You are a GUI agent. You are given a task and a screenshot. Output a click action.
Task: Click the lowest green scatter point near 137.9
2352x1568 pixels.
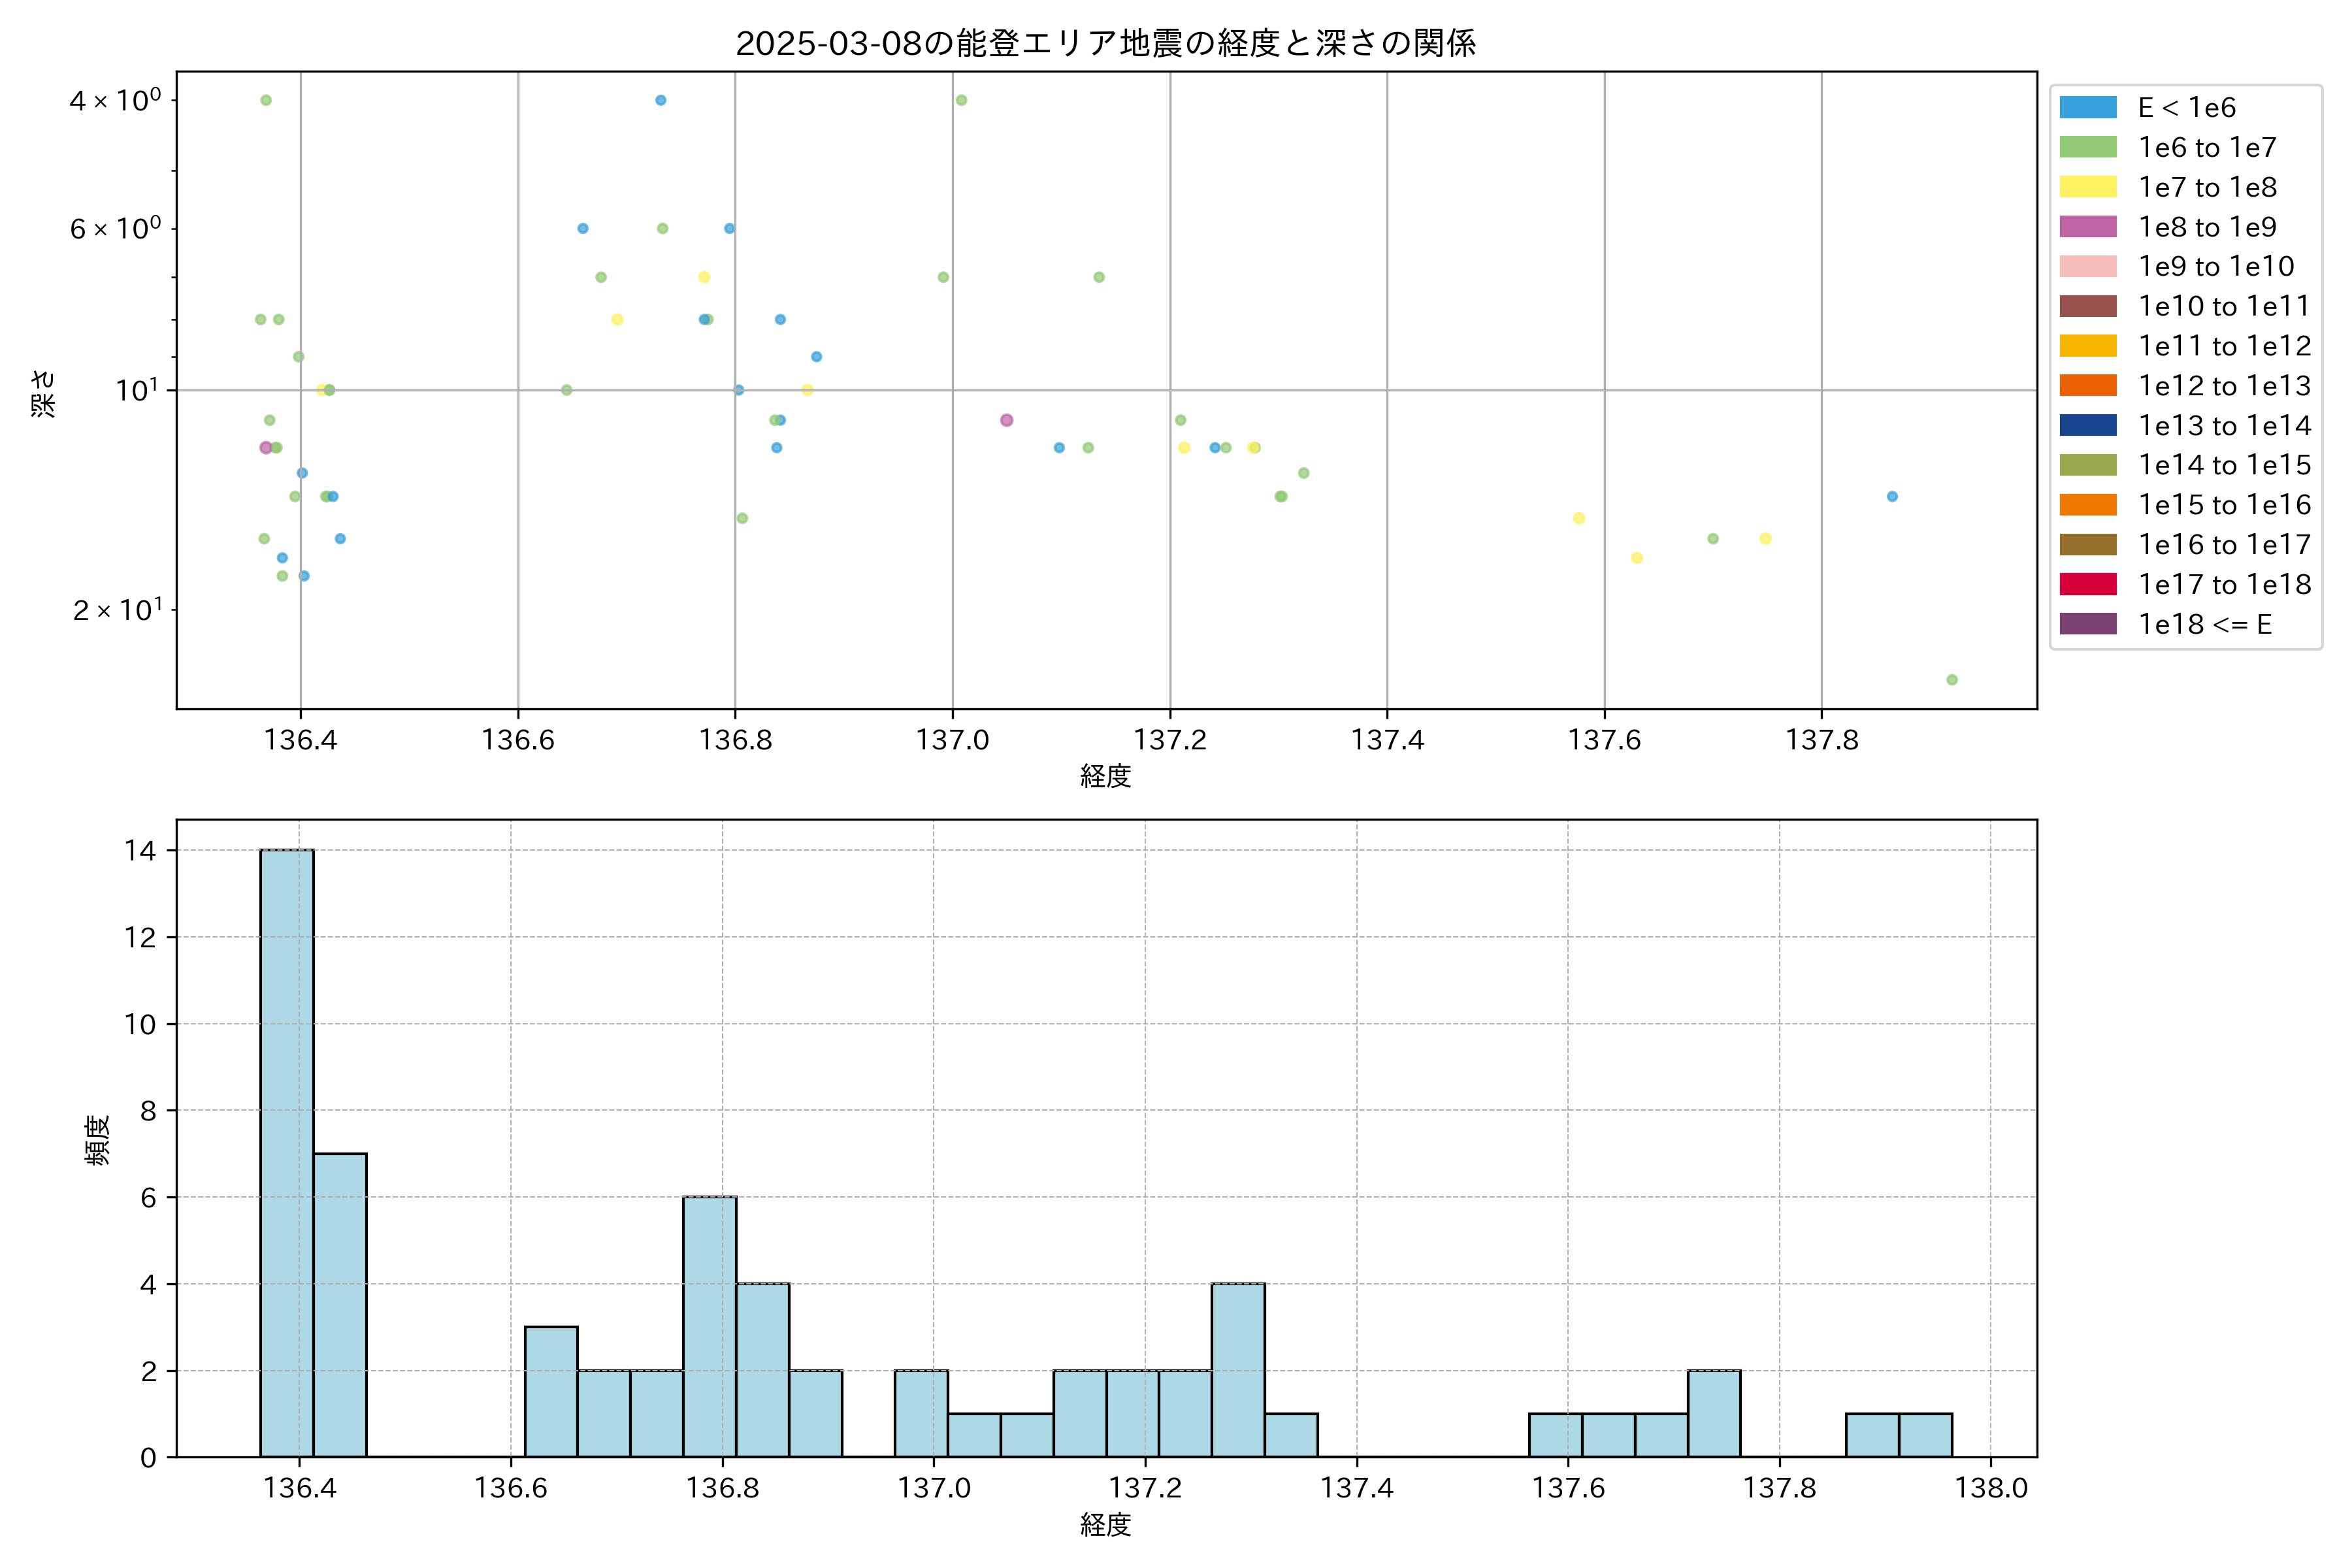click(x=1952, y=680)
